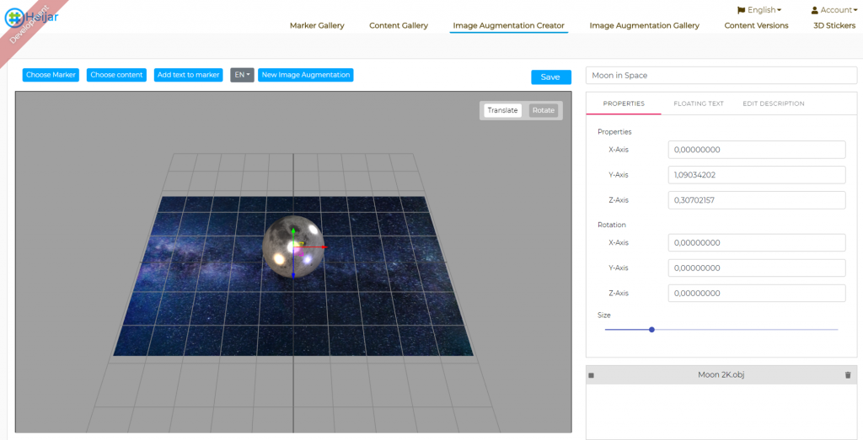Open the Edit Description tab

click(x=774, y=103)
